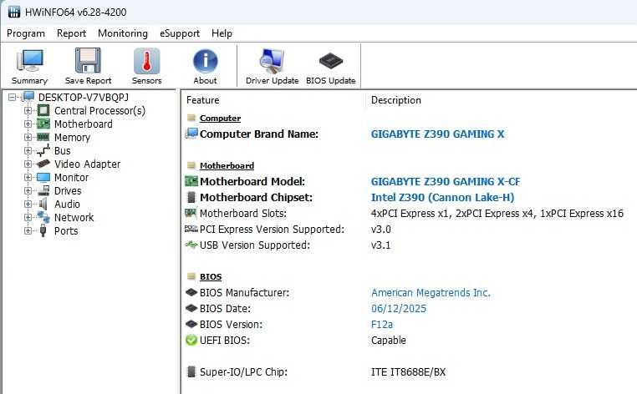Click Intel Z390 (Cannon Lake-H) link
Viewport: 637px width, 394px height.
443,197
